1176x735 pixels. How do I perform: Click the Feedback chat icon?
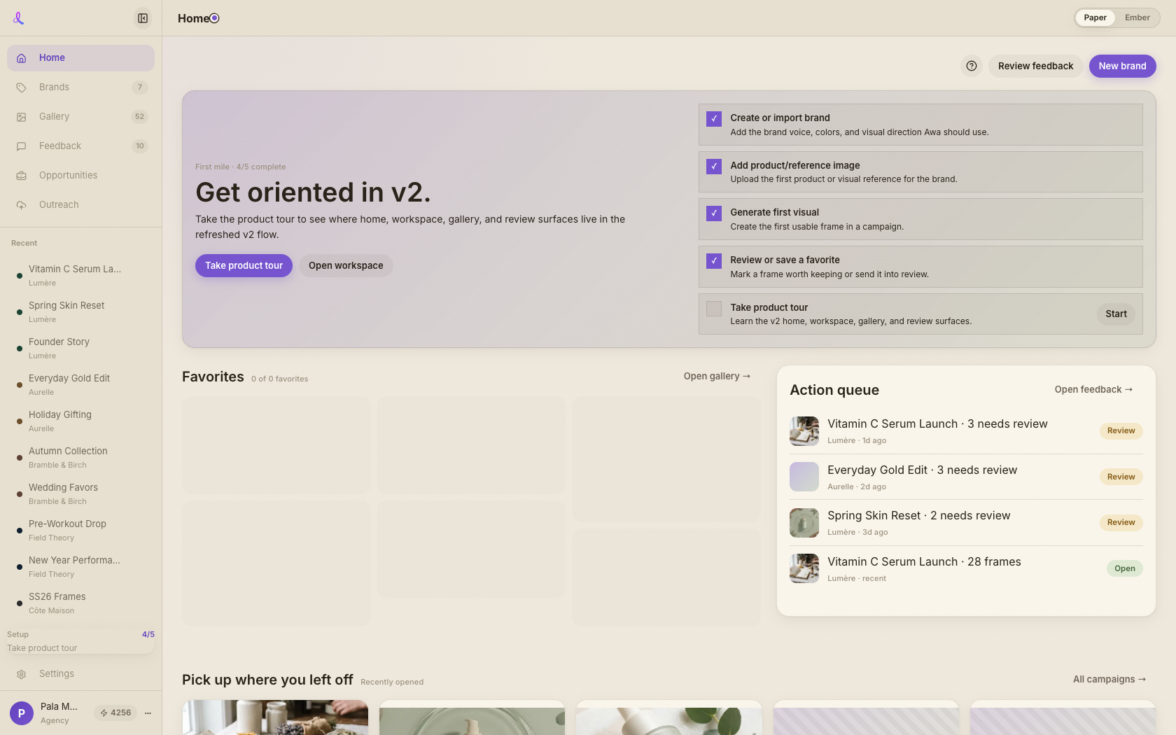point(22,146)
